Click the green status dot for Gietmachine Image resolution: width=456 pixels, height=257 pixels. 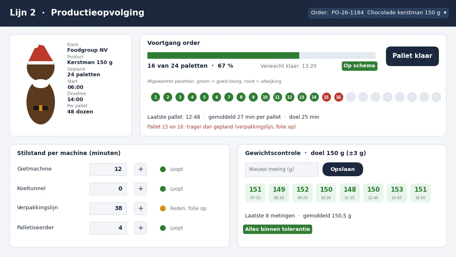click(x=163, y=169)
